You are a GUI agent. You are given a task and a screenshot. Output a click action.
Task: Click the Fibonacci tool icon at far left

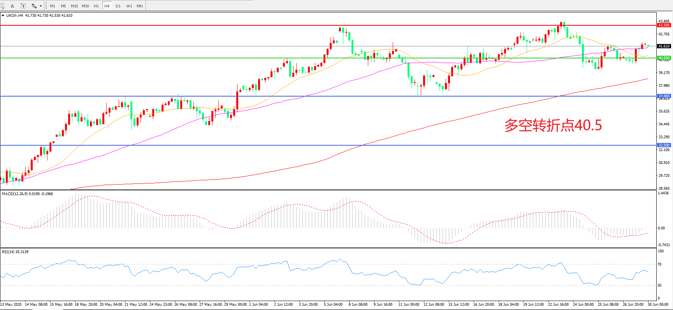tap(2, 6)
